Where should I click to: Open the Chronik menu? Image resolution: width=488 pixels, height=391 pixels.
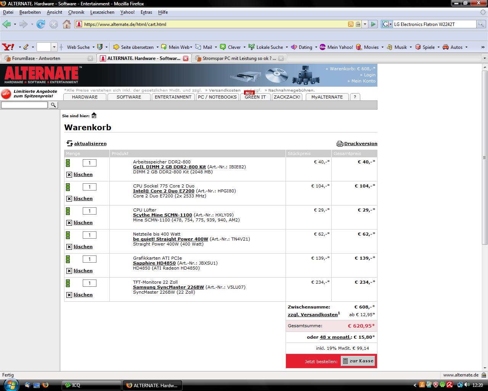pyautogui.click(x=76, y=12)
